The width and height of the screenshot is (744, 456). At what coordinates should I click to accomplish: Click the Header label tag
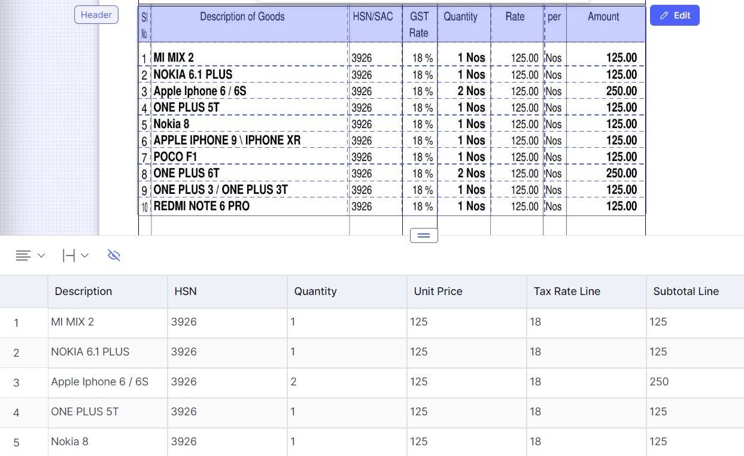(x=96, y=15)
